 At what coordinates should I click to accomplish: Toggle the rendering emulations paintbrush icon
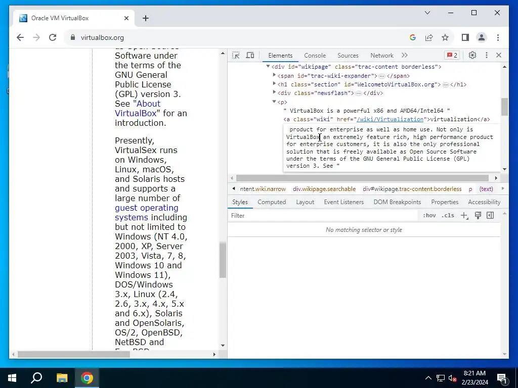(478, 215)
